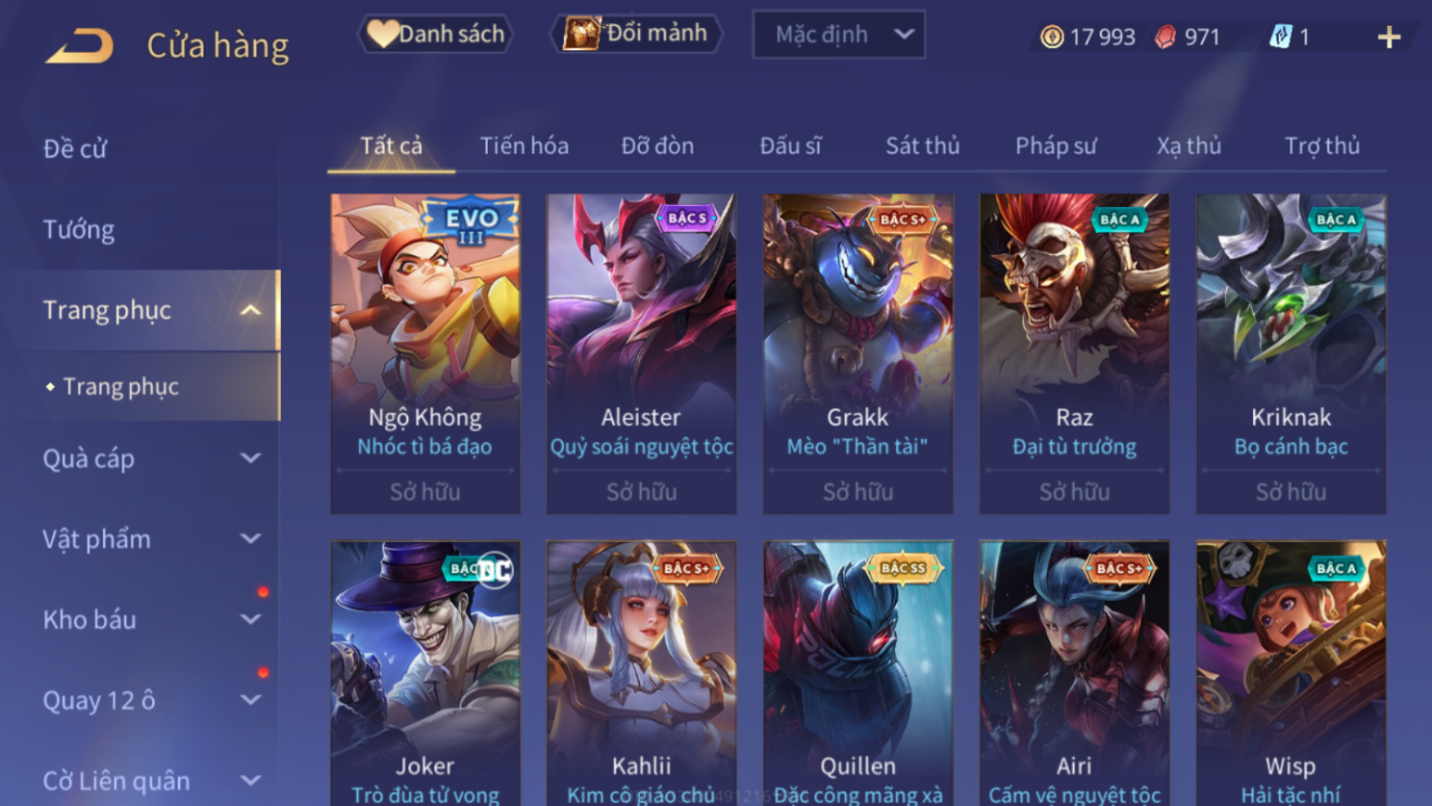Select the Pháp sư tab
Image resolution: width=1432 pixels, height=806 pixels.
tap(1056, 145)
